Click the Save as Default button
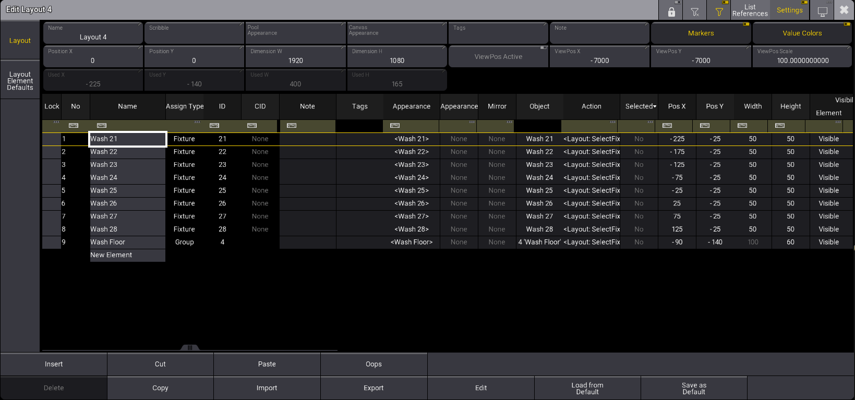The height and width of the screenshot is (400, 855). tap(693, 389)
